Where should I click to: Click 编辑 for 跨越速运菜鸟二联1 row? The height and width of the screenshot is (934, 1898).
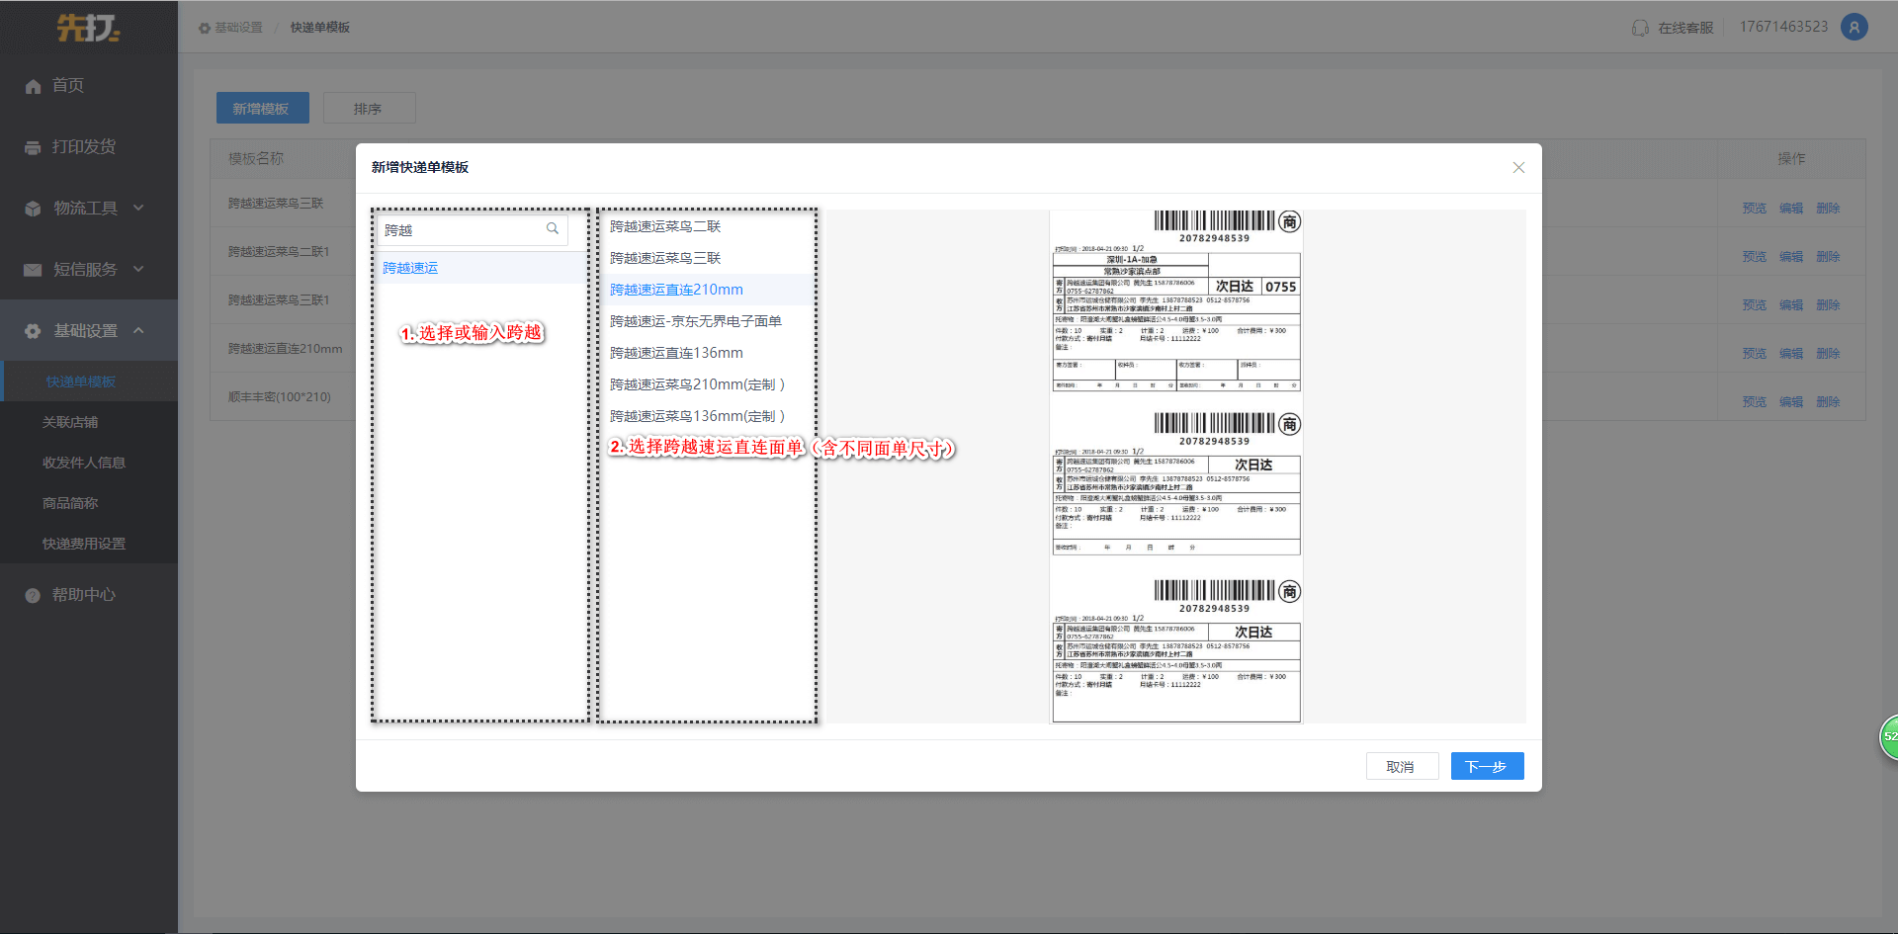pos(1791,257)
